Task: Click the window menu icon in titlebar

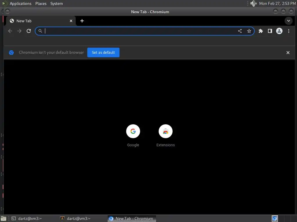Action: point(7,12)
